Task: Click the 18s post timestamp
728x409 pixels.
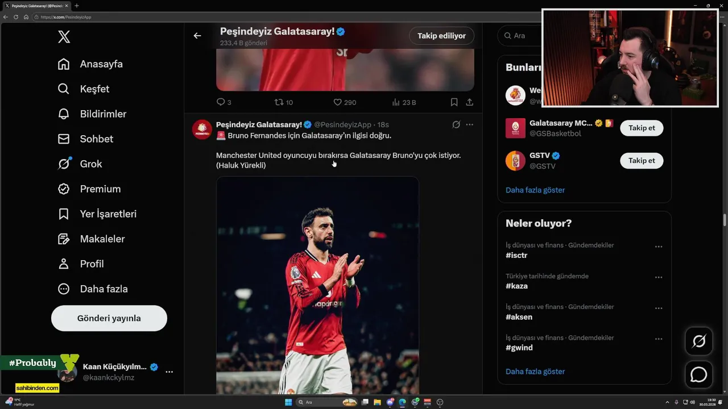Action: tap(383, 124)
